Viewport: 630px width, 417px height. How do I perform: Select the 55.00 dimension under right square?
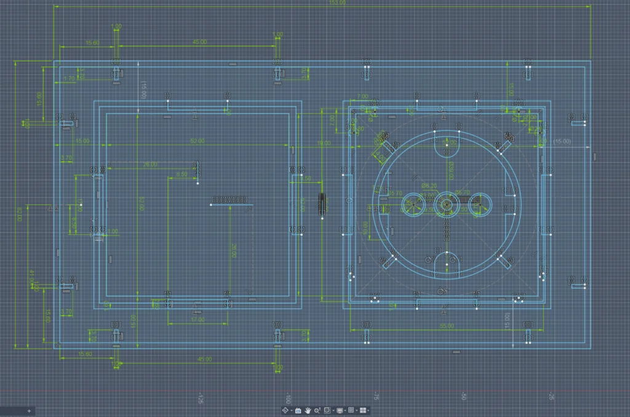click(x=446, y=326)
